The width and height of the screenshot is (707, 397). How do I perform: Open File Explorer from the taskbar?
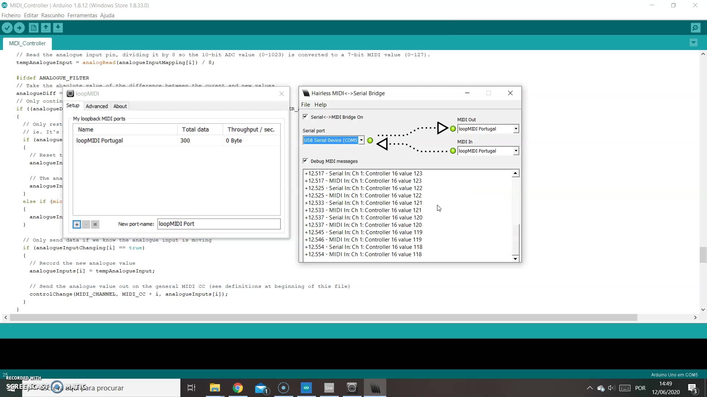[x=215, y=388]
